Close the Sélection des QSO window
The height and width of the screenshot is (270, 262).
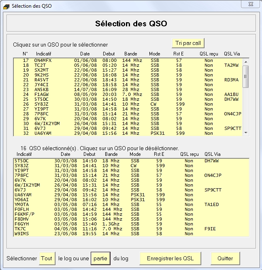coord(251,4)
